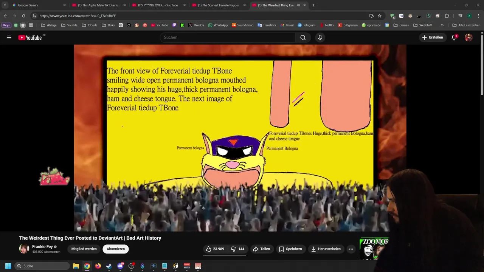484x272 pixels.
Task: Open Soundcloud bookmark
Action: click(x=242, y=25)
